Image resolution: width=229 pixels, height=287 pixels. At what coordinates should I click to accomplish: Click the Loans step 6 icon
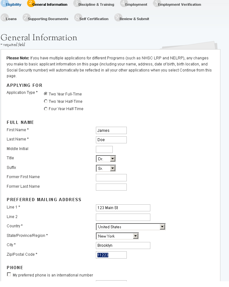pyautogui.click(x=4, y=18)
